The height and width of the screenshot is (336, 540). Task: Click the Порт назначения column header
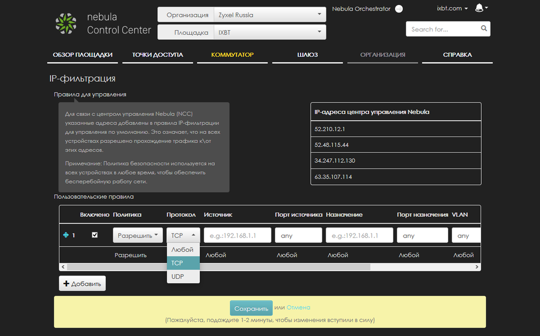click(x=422, y=214)
